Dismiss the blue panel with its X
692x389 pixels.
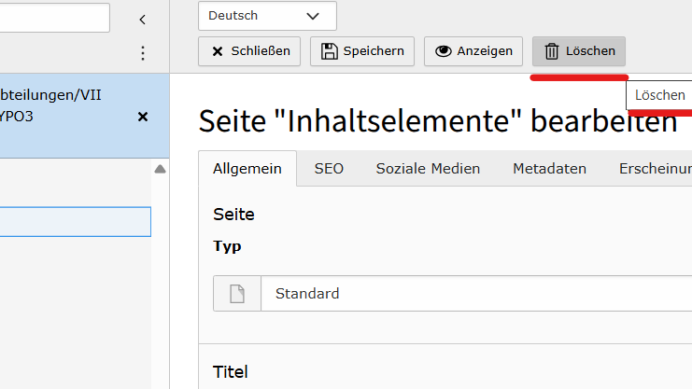(x=143, y=117)
